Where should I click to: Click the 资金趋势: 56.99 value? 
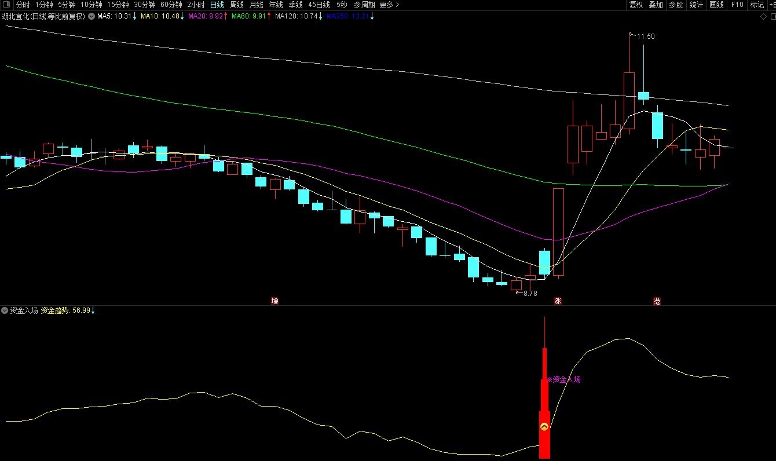pyautogui.click(x=68, y=310)
